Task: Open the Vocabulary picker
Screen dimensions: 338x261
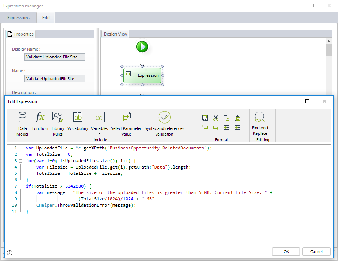Action: coord(78,118)
